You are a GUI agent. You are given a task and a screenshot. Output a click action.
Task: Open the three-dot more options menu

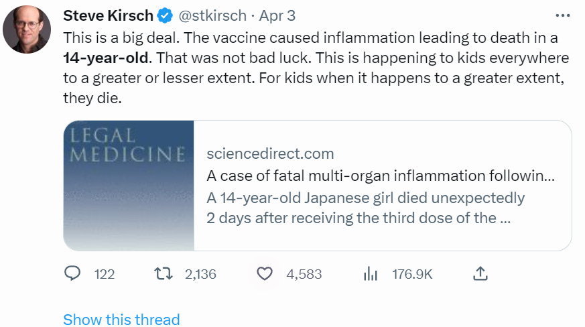(563, 15)
